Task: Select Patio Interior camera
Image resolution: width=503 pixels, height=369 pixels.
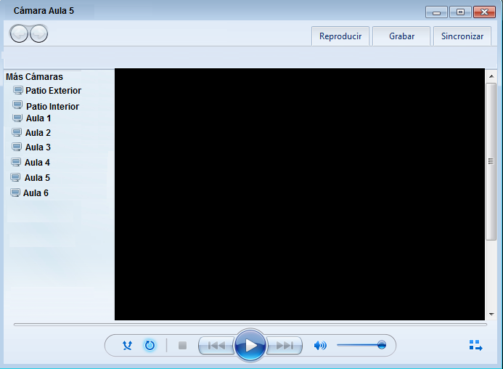Action: (52, 106)
